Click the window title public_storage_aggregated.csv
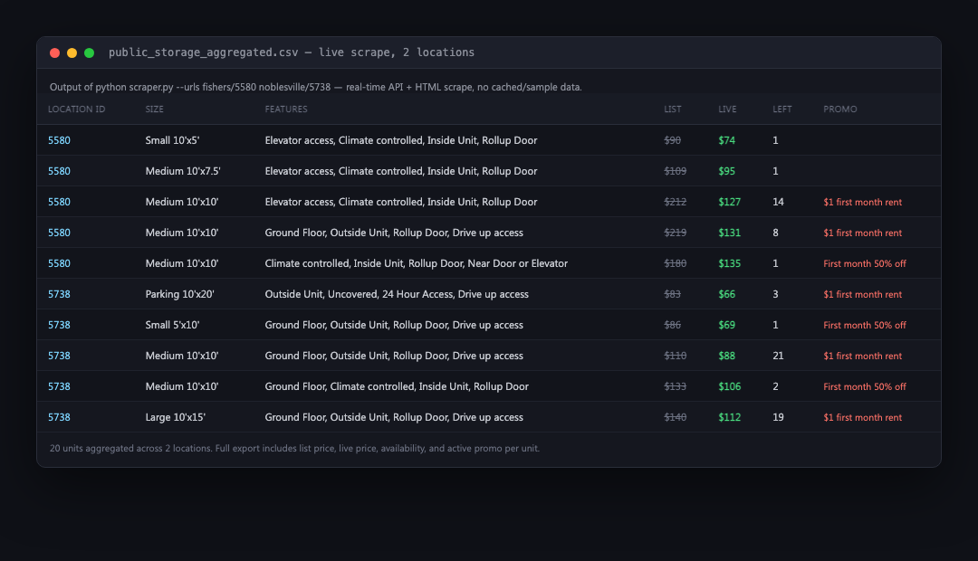Viewport: 978px width, 561px height. (204, 52)
